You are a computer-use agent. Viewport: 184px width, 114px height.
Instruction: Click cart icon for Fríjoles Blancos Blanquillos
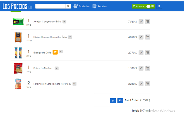(x=148, y=37)
